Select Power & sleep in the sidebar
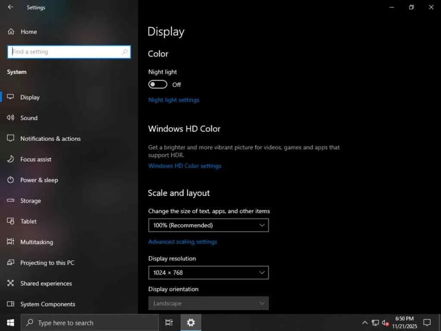 click(x=39, y=180)
